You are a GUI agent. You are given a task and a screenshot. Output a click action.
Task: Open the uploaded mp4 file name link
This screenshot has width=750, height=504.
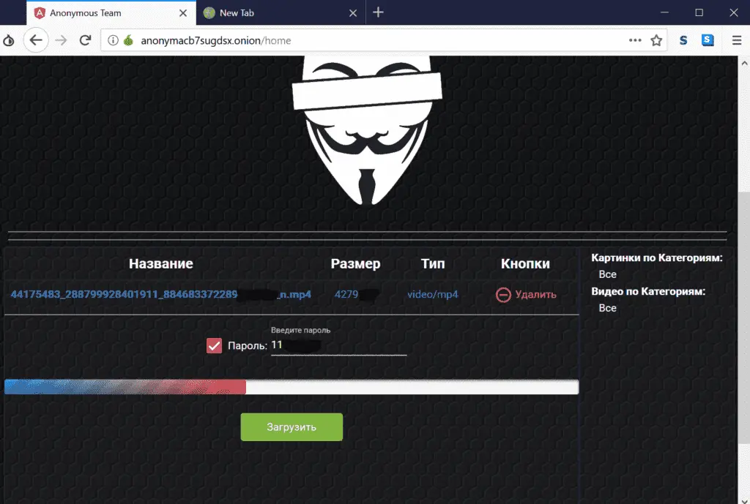click(160, 295)
